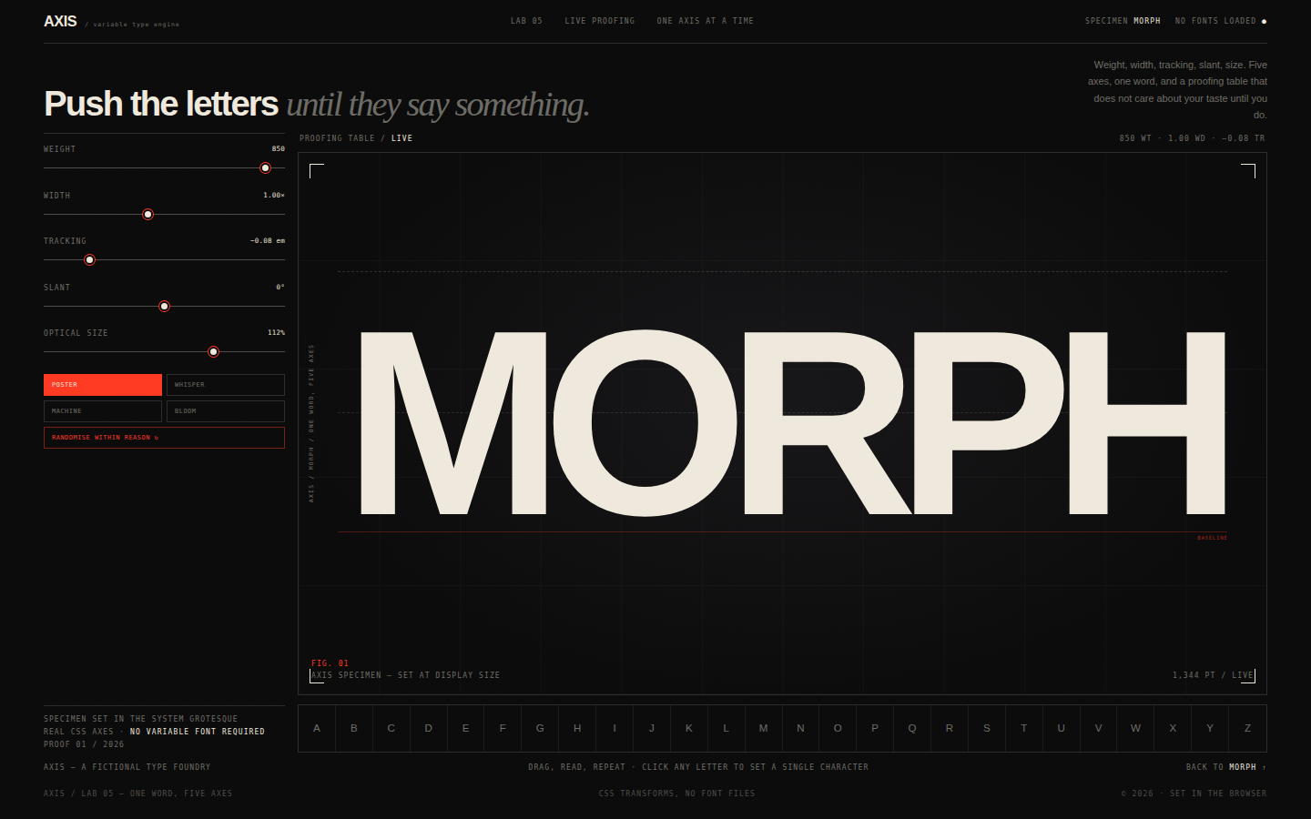Select the POSTER preset button

(x=103, y=385)
